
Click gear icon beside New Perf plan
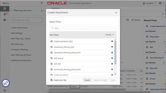click(x=147, y=68)
